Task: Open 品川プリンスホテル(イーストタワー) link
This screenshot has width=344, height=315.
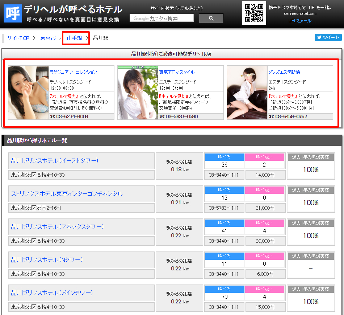Action: click(54, 161)
